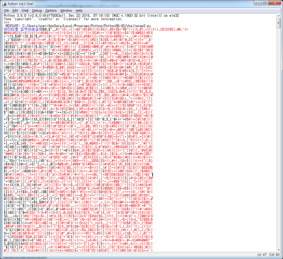Open the Edit menu
Image resolution: width=283 pixels, height=259 pixels.
(x=15, y=11)
